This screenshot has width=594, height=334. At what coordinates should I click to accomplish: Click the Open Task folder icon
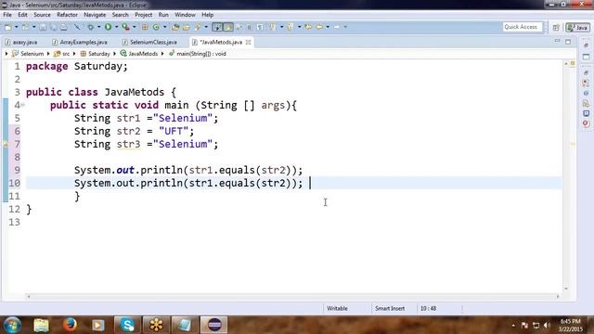(187, 27)
